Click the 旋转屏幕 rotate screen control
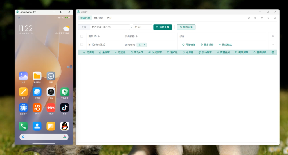This screenshot has height=155, width=288. click(x=205, y=52)
